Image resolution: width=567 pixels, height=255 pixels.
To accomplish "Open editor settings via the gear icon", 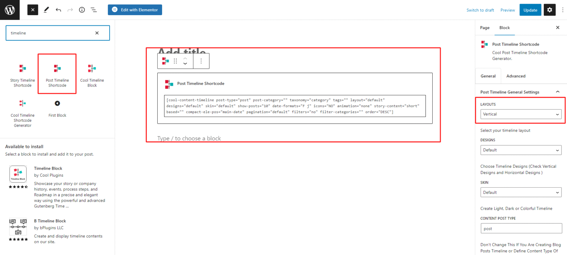I will coord(549,10).
